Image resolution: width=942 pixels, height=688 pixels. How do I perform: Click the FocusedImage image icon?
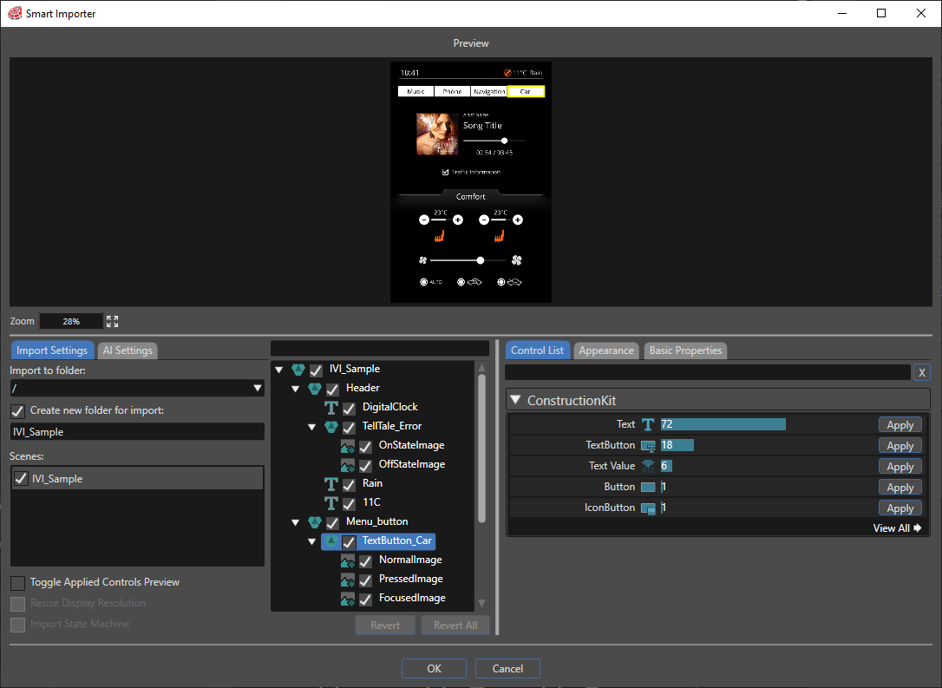[347, 599]
